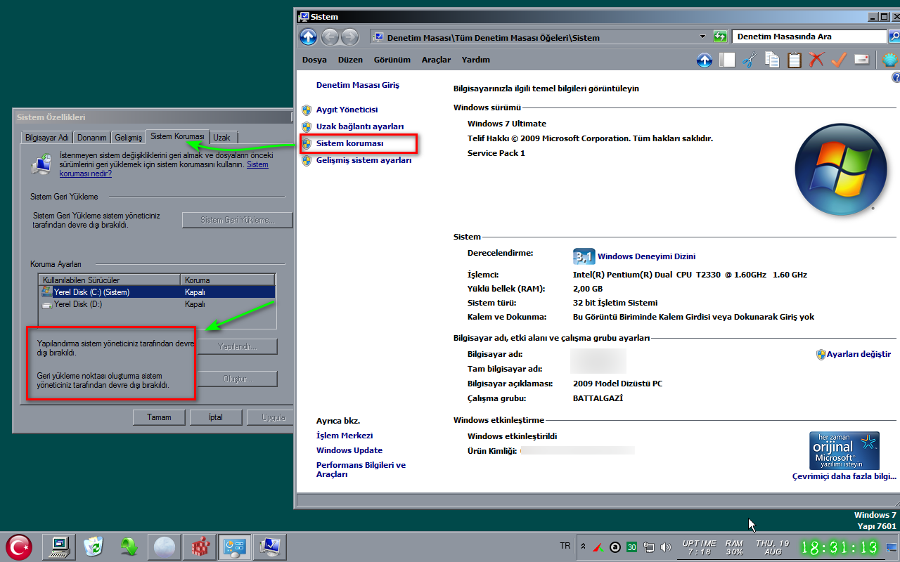Image resolution: width=900 pixels, height=562 pixels.
Task: Open the Düzen menu
Action: tap(350, 60)
